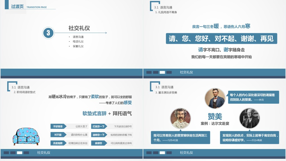286x161 pixels.
Task: Click footer 社交礼仪 on the sofa slide
Action: pyautogui.click(x=44, y=153)
